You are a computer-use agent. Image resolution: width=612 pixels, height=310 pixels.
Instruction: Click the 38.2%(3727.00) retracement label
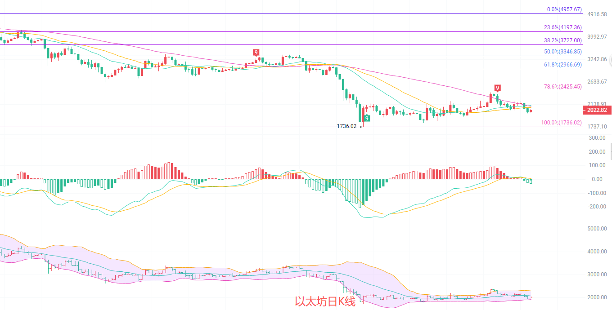(x=562, y=40)
